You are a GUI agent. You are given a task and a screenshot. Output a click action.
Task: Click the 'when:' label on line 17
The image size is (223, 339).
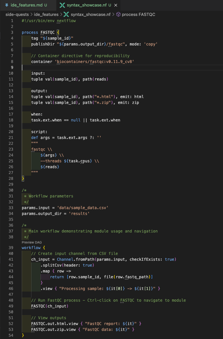37,114
